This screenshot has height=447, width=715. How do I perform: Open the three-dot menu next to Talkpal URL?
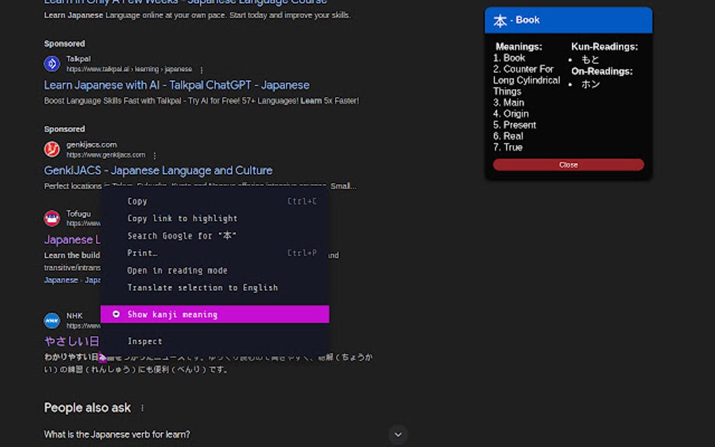tap(201, 70)
